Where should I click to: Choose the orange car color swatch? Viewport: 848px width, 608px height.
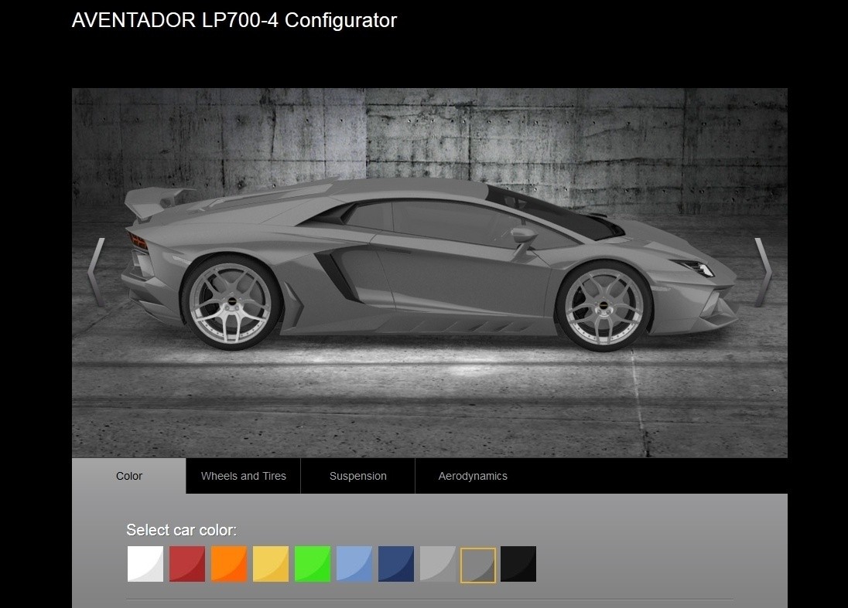[x=229, y=564]
